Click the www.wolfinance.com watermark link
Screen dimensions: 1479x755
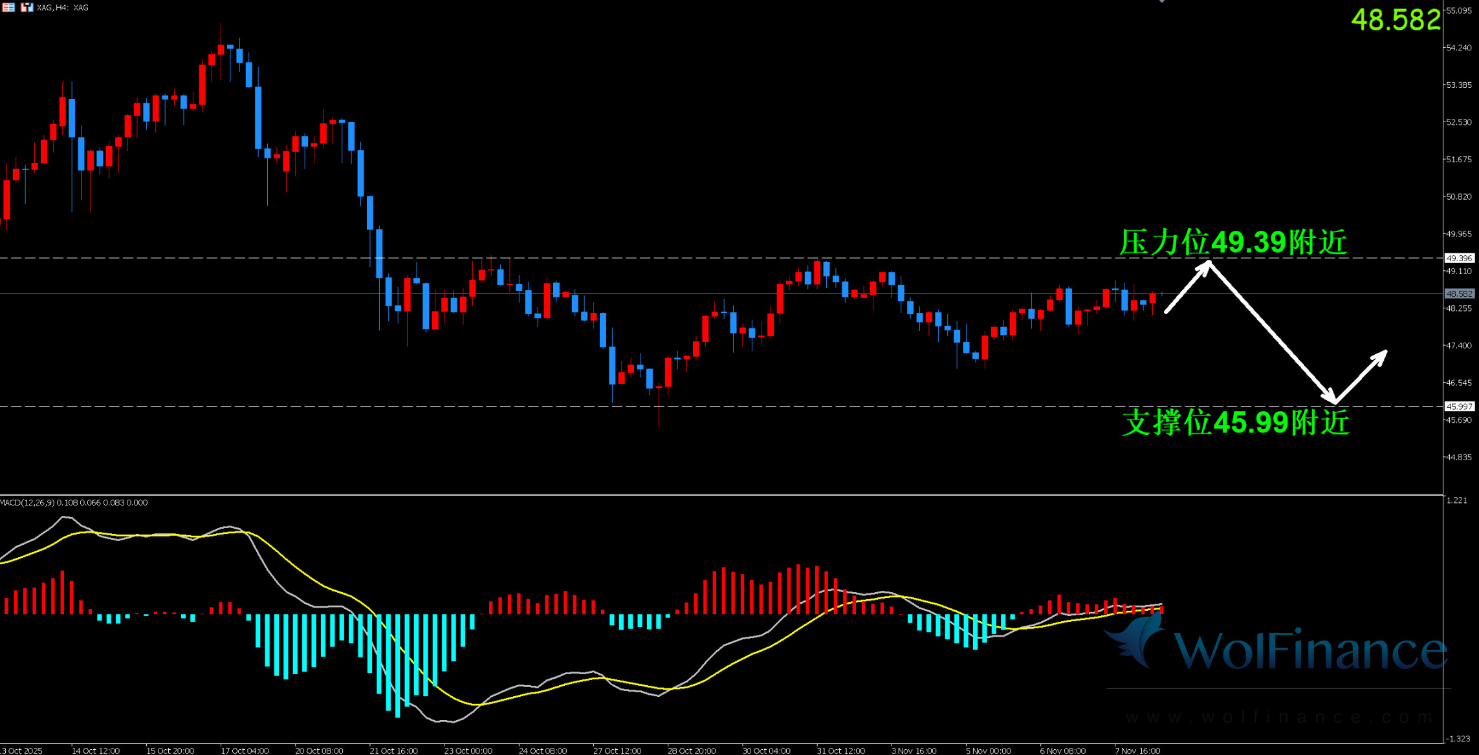click(x=1278, y=717)
